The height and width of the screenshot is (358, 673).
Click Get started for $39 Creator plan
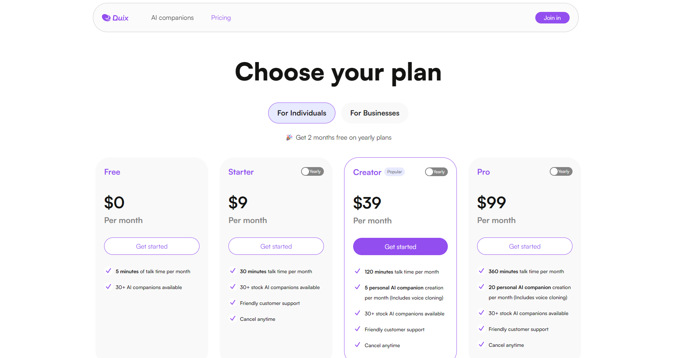(x=400, y=246)
